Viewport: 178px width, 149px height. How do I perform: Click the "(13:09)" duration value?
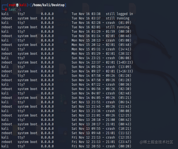[125, 67]
